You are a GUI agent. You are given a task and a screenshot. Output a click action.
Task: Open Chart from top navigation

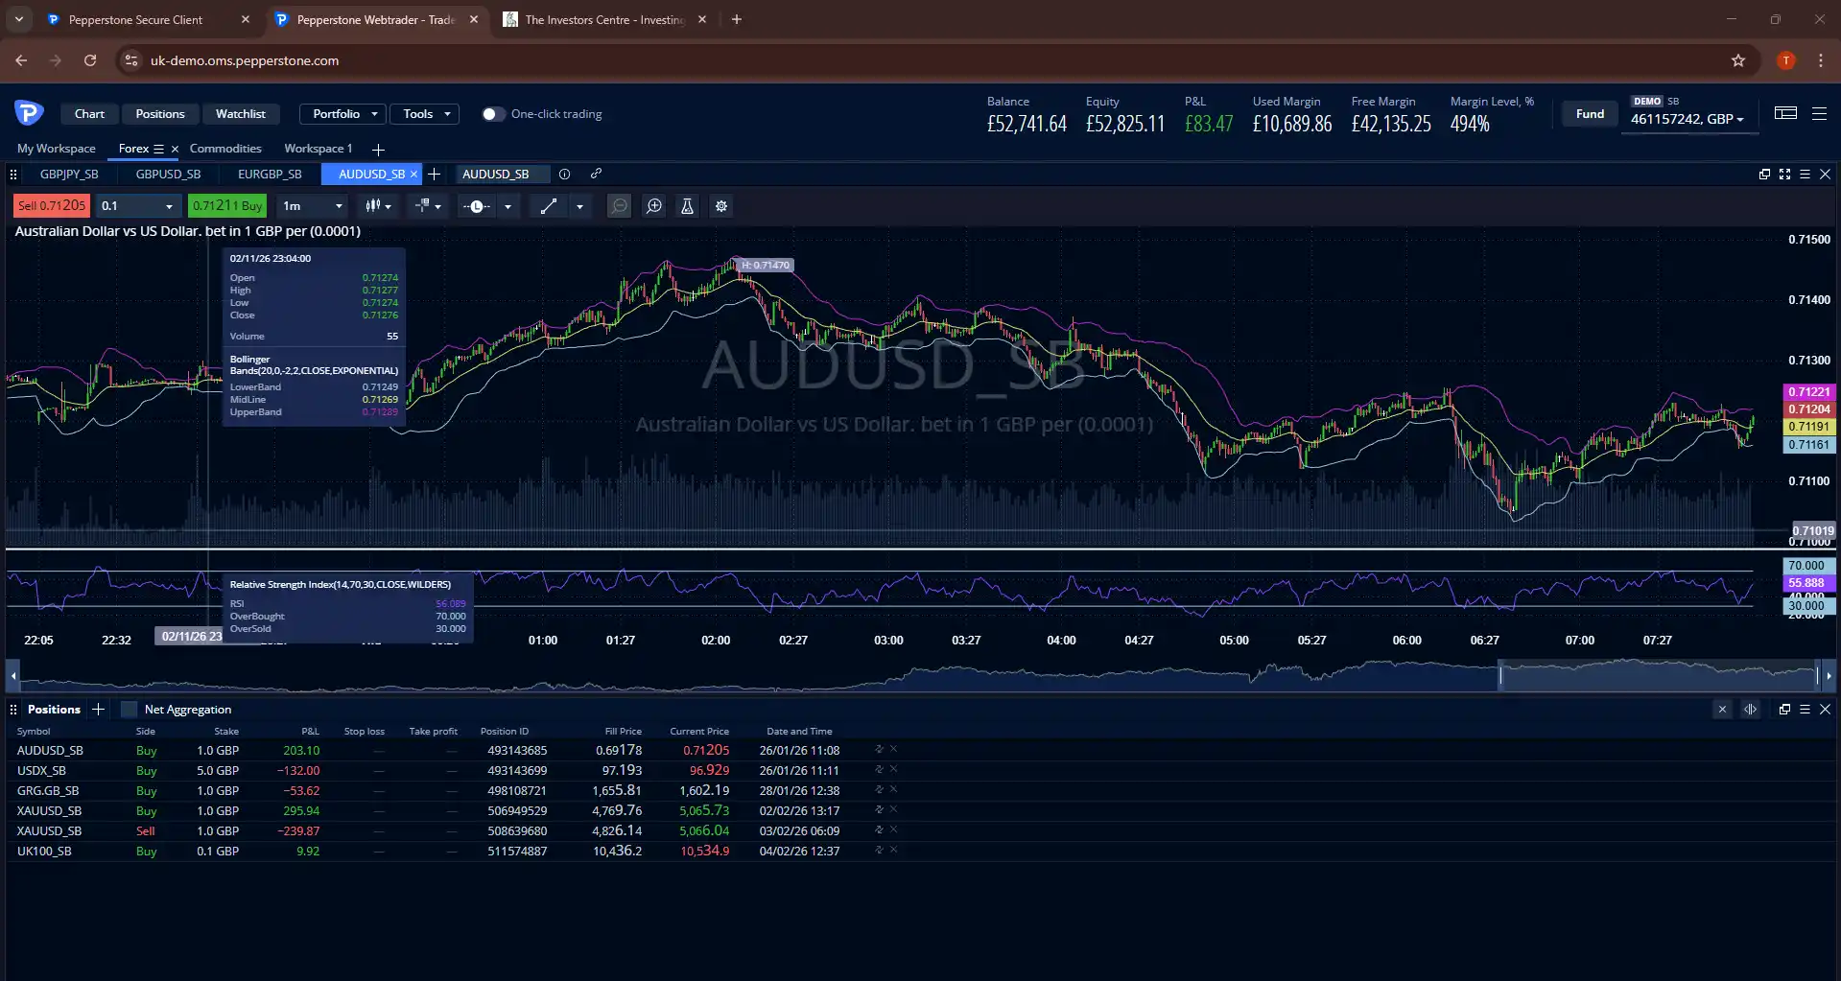point(89,114)
